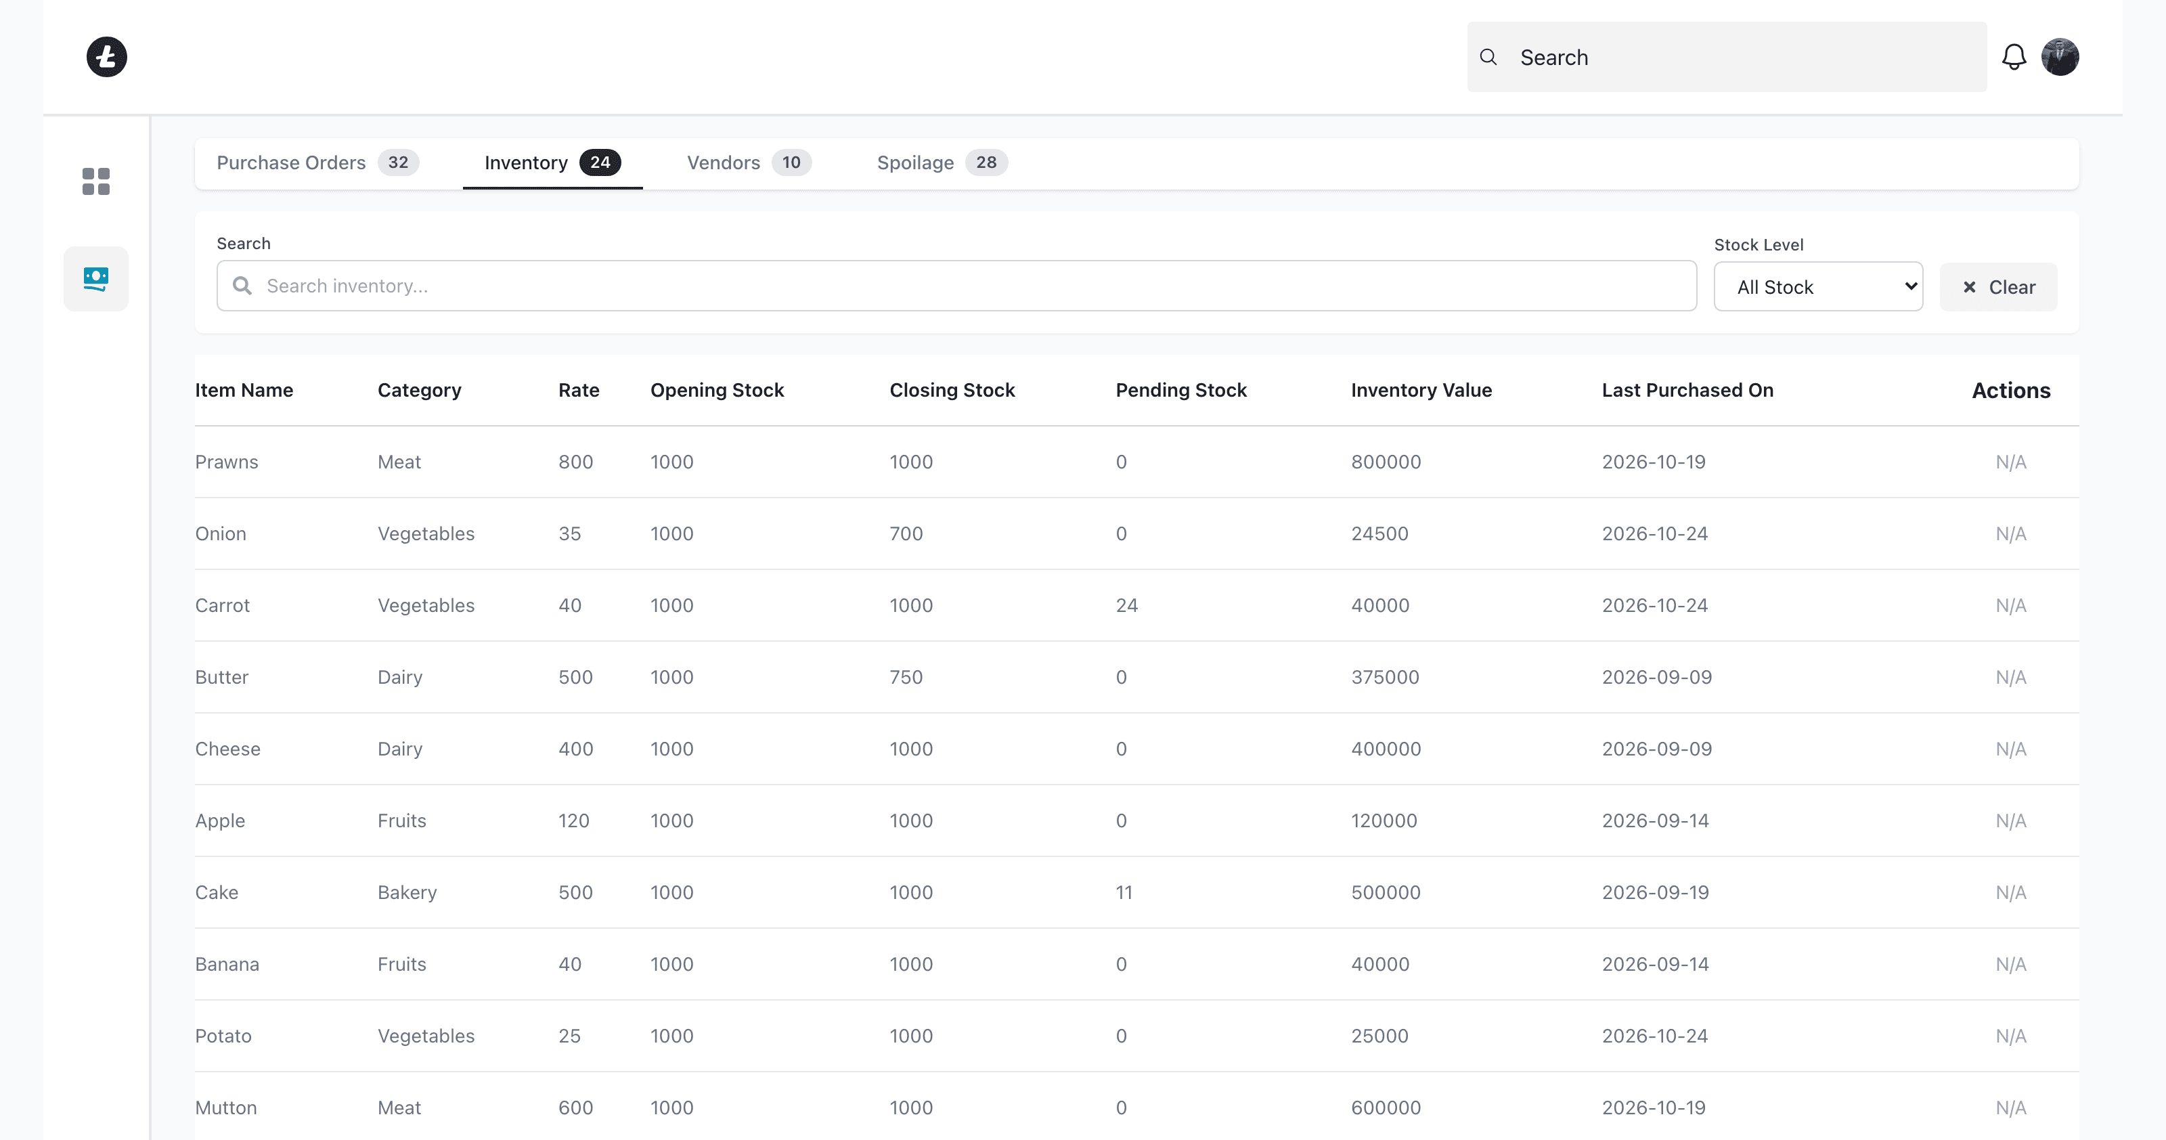Viewport: 2166px width, 1140px height.
Task: Click the Rate column header
Action: [x=579, y=390]
